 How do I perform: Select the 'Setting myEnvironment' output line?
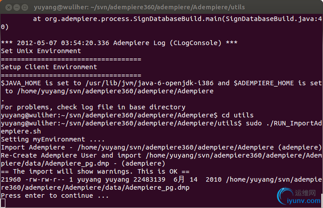(53, 139)
